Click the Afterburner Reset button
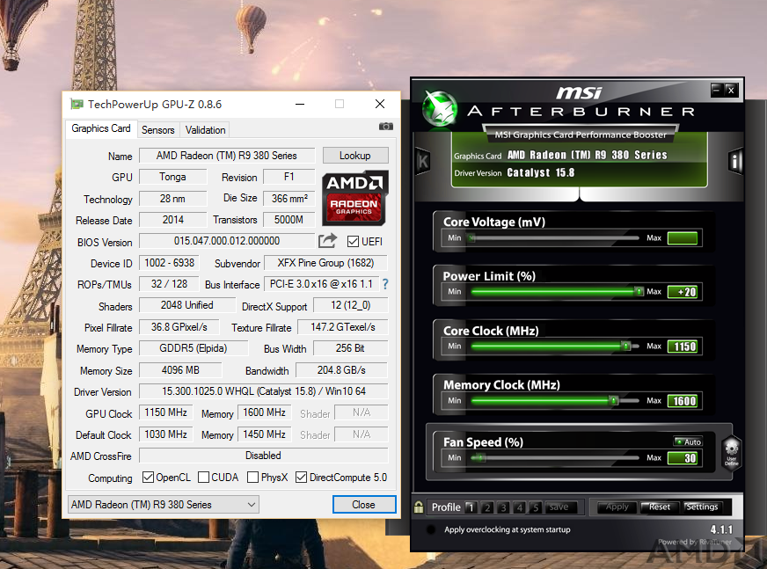This screenshot has width=767, height=569. (x=660, y=507)
